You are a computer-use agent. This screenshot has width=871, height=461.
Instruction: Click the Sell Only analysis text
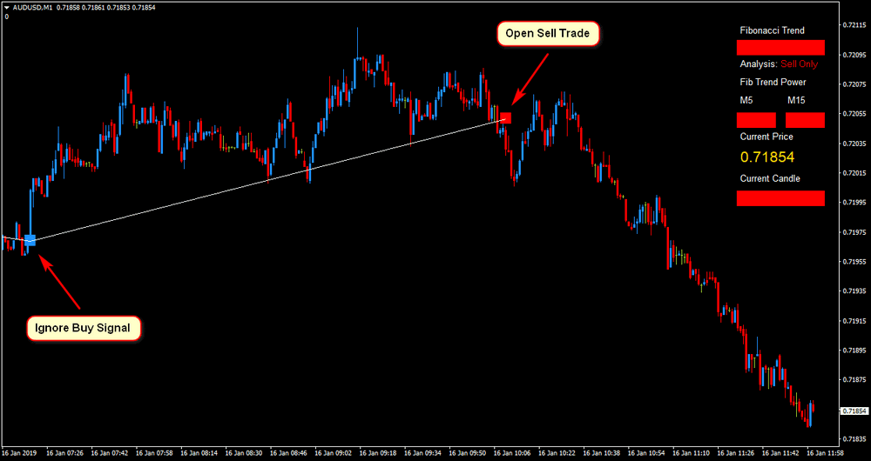800,64
